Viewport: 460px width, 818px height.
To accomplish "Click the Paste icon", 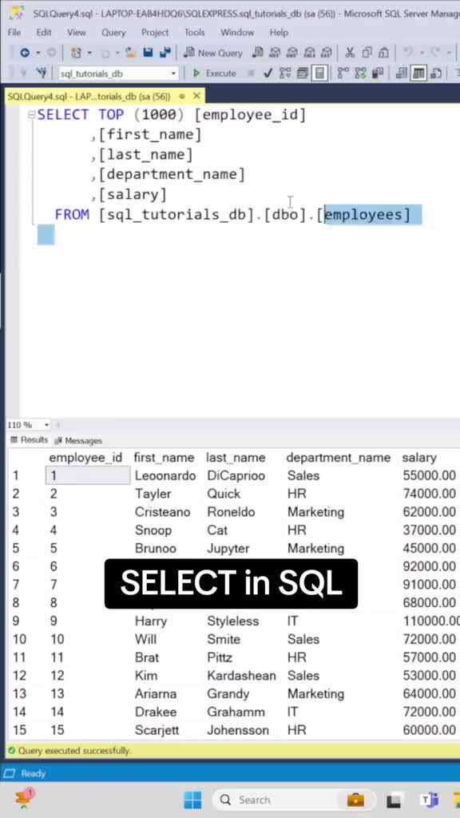I will (384, 53).
